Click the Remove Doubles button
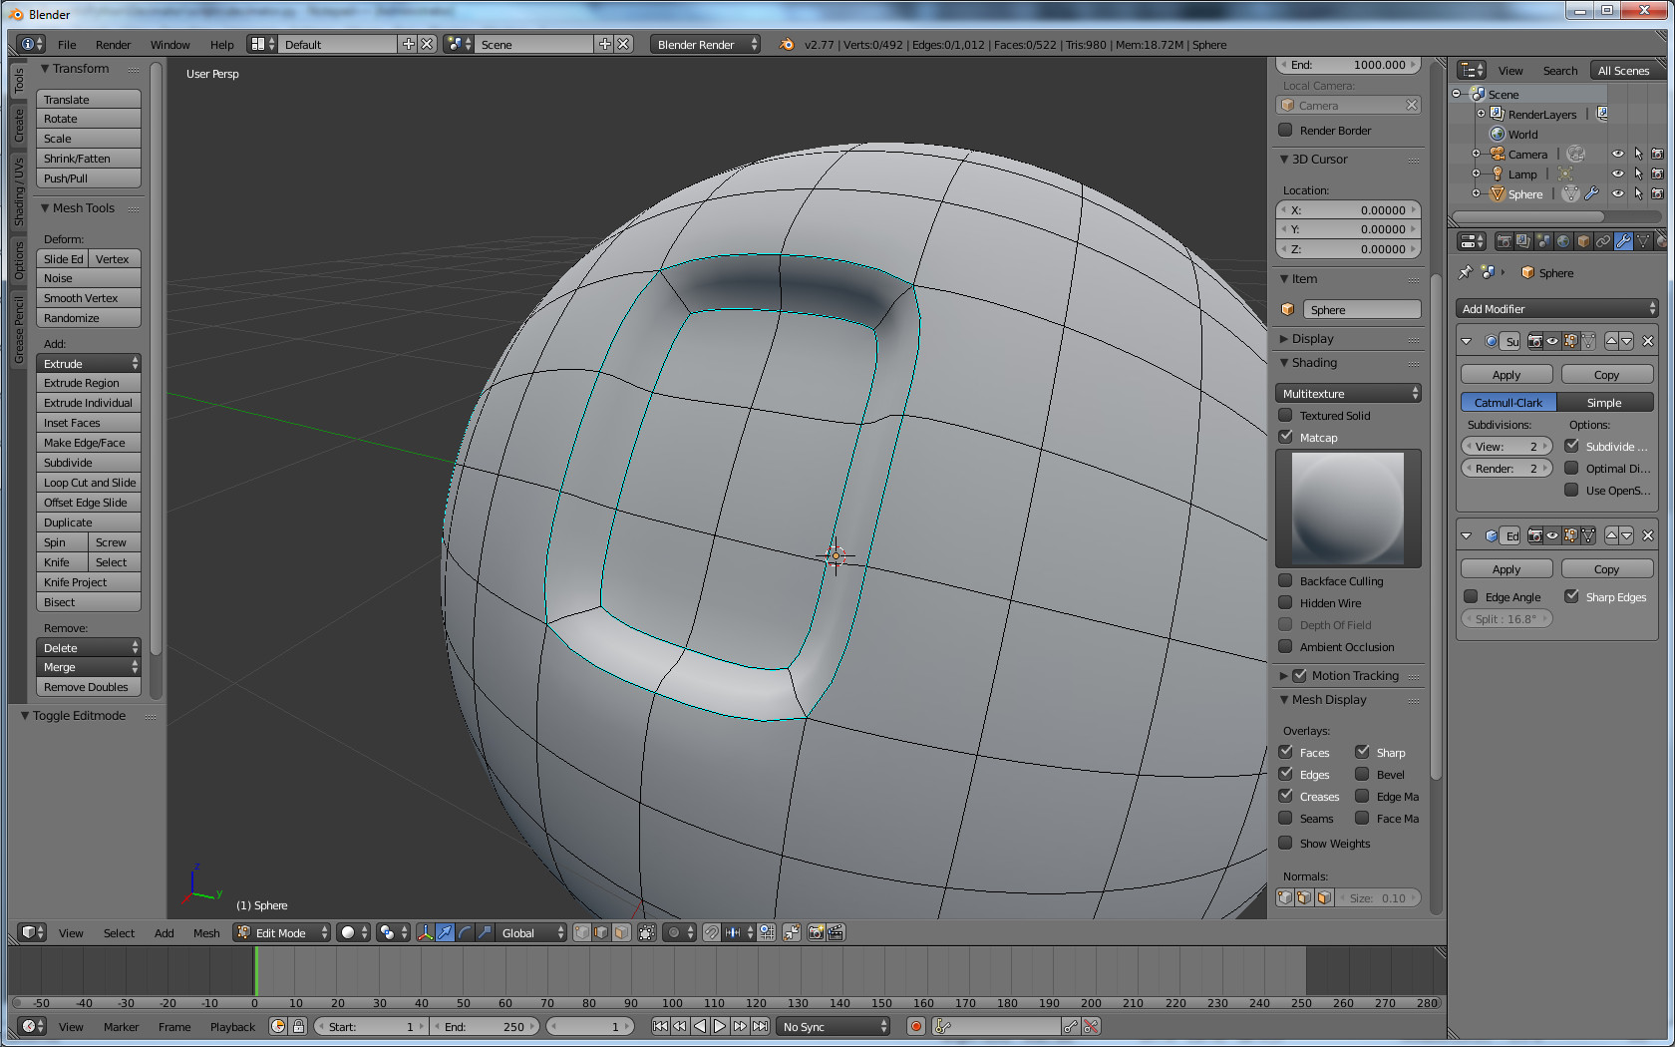This screenshot has height=1047, width=1675. point(89,687)
